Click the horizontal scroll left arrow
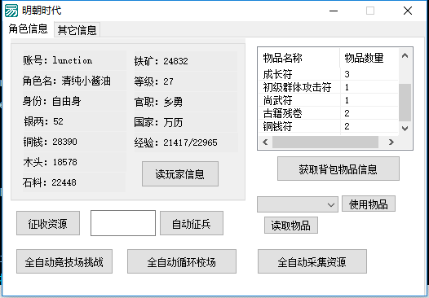The image size is (429, 298). click(x=265, y=142)
